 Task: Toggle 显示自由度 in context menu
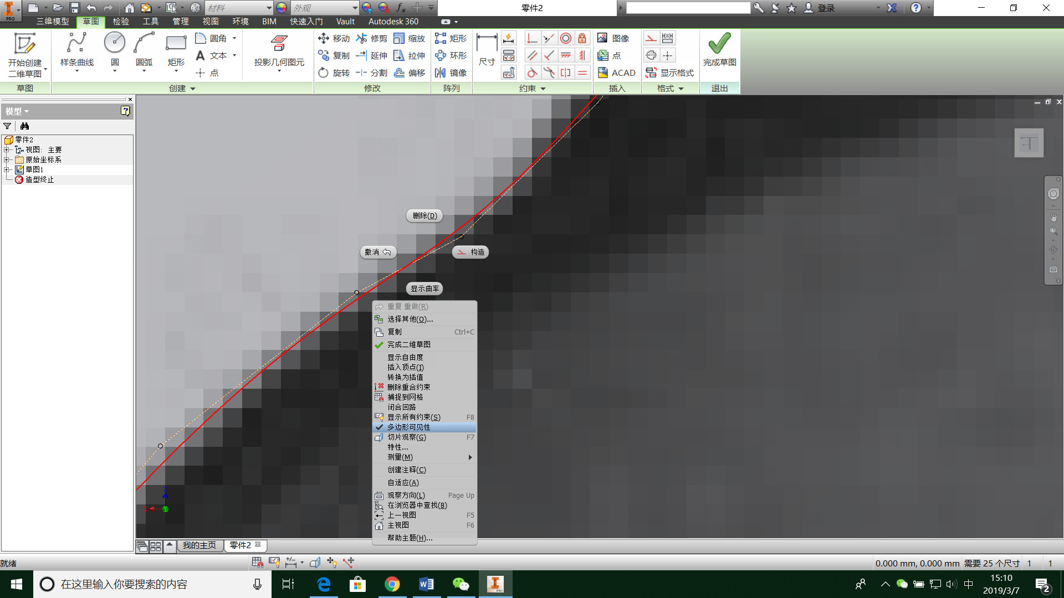(x=424, y=358)
